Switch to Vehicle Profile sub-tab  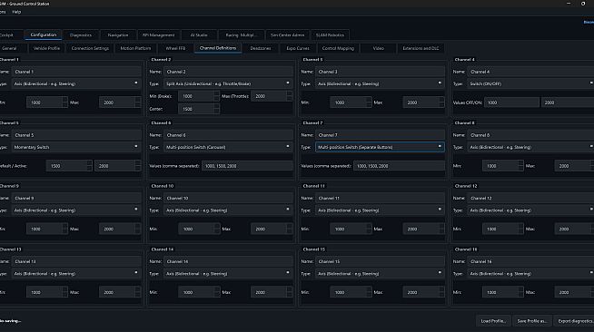click(46, 48)
